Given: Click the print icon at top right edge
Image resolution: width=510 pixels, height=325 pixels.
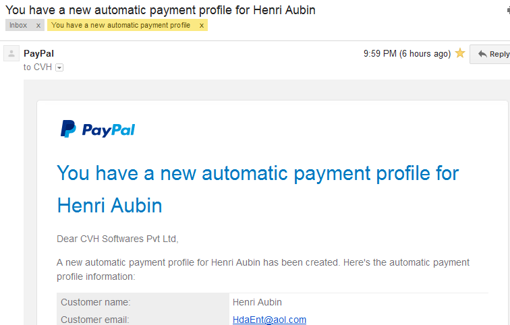Looking at the screenshot, I should click(508, 10).
